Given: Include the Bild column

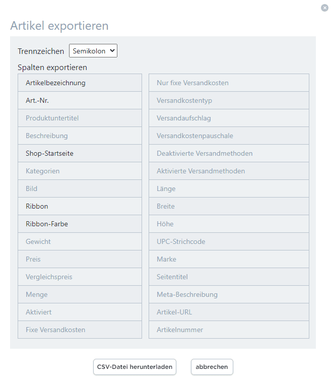Looking at the screenshot, I should tap(80, 188).
